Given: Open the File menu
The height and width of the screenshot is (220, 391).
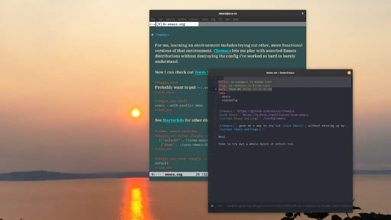Looking at the screenshot, I should (153, 19).
